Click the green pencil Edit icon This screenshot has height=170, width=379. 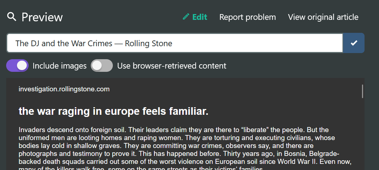click(x=186, y=17)
